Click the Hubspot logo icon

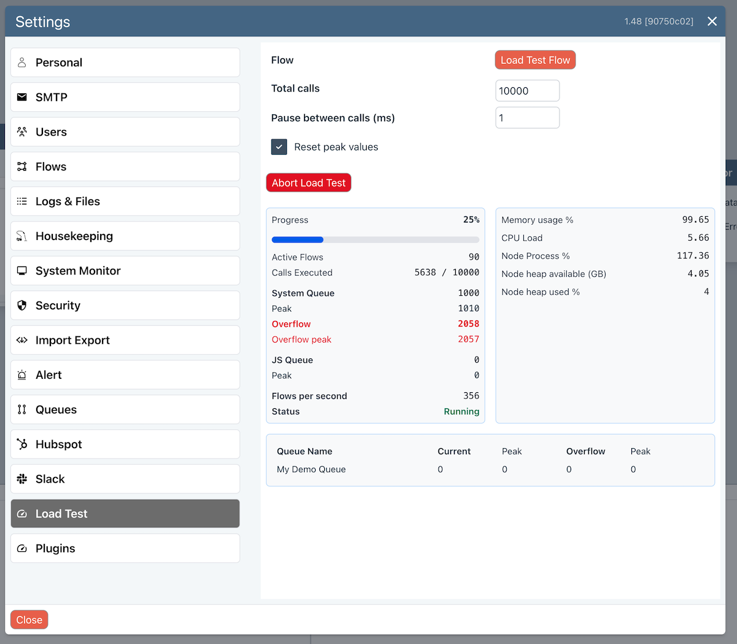pyautogui.click(x=22, y=444)
